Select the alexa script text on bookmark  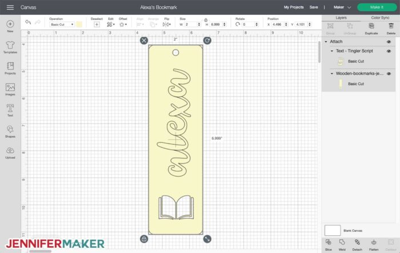pos(174,122)
